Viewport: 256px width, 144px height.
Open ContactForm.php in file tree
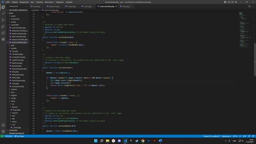pos(18,57)
